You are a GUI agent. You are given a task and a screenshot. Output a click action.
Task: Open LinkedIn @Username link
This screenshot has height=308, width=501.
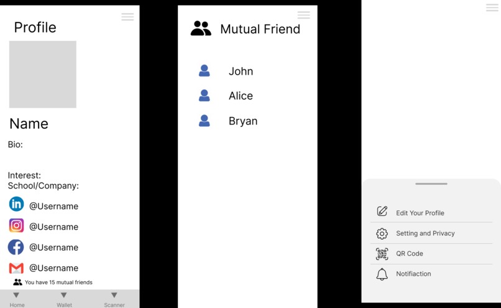tap(53, 207)
